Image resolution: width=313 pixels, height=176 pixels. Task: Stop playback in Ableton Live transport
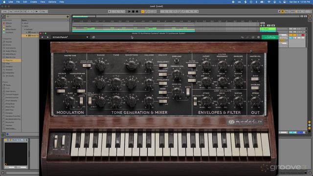tap(133, 12)
